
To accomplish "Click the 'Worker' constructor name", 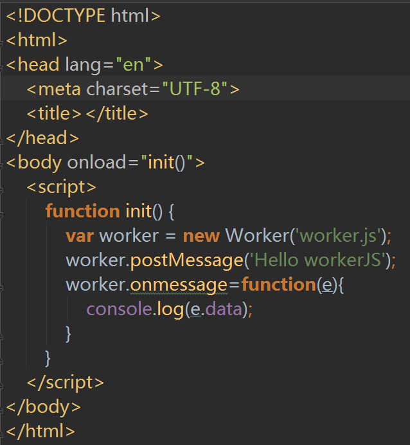I will (257, 235).
